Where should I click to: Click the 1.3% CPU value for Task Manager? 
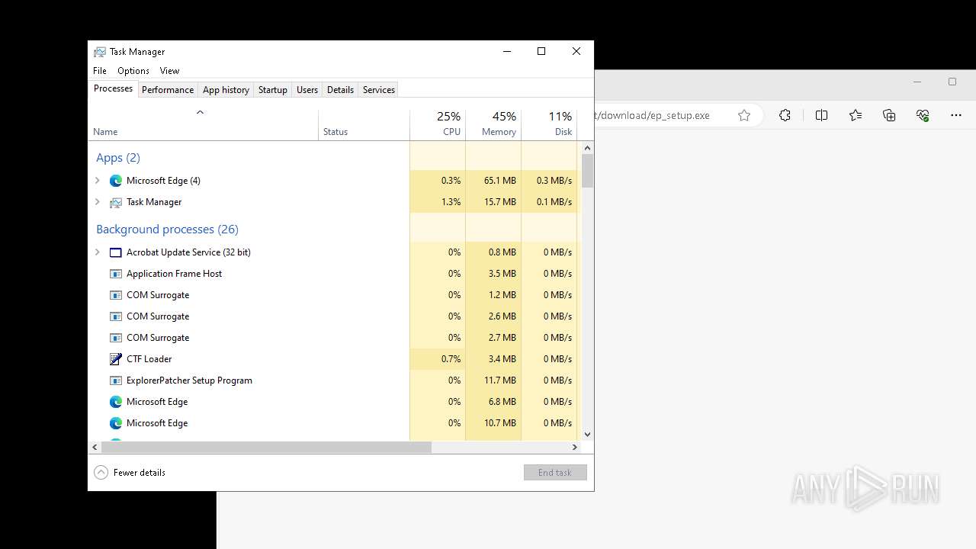451,202
